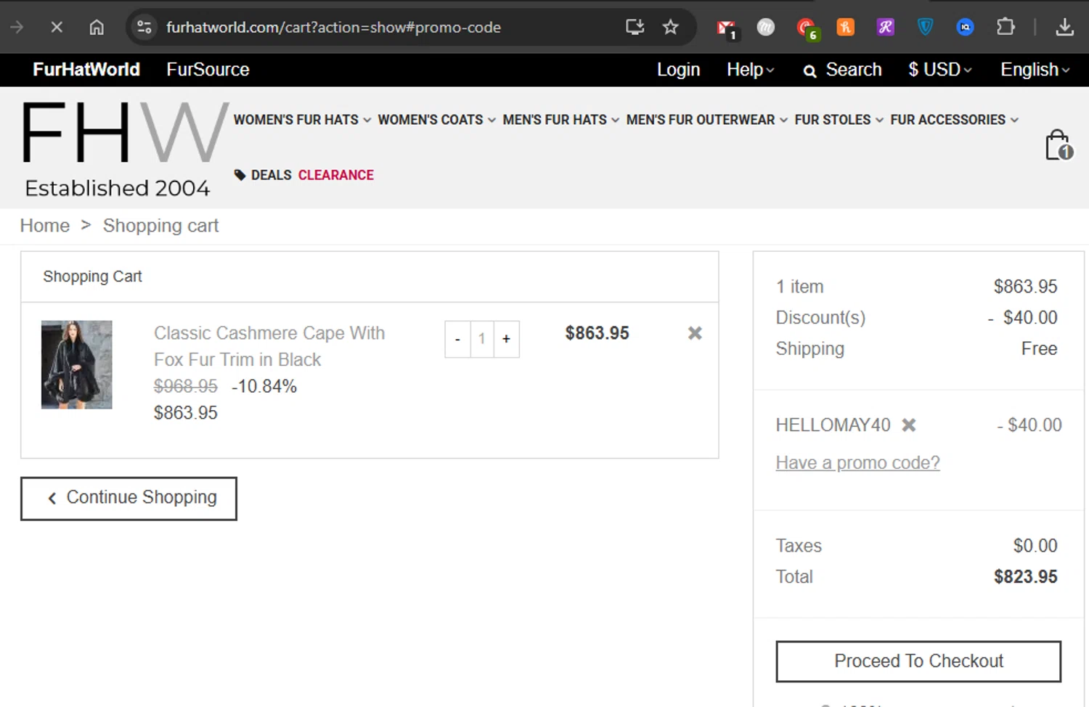The height and width of the screenshot is (707, 1089).
Task: Open the browser home page
Action: click(x=97, y=28)
